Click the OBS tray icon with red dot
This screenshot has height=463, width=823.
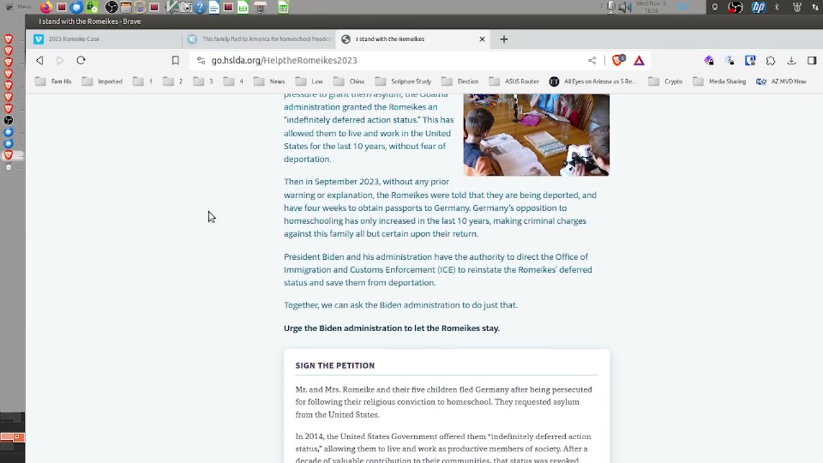click(735, 7)
